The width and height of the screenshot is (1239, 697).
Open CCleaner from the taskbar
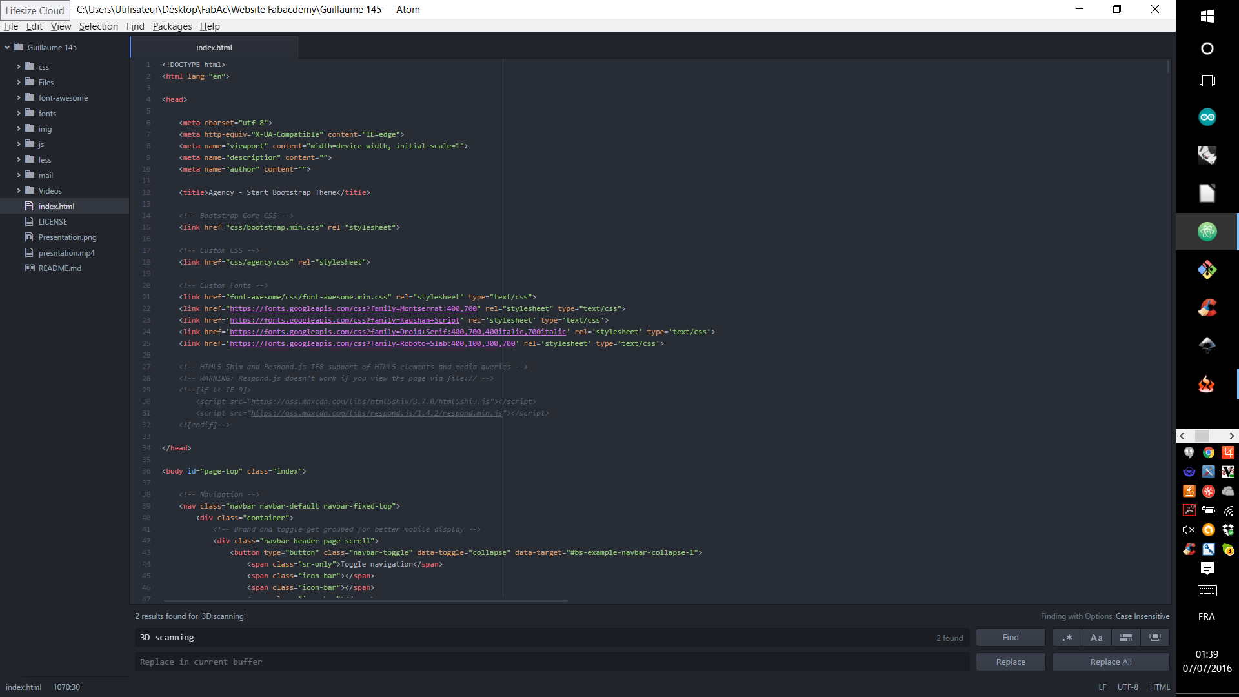(1207, 308)
